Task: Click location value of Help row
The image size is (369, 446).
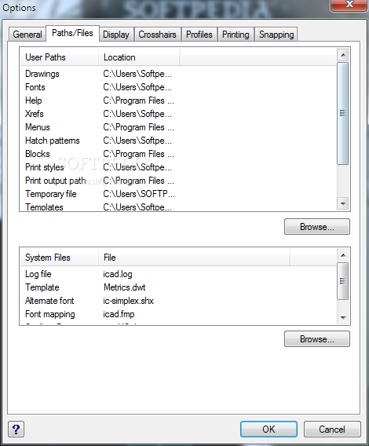Action: click(x=138, y=101)
